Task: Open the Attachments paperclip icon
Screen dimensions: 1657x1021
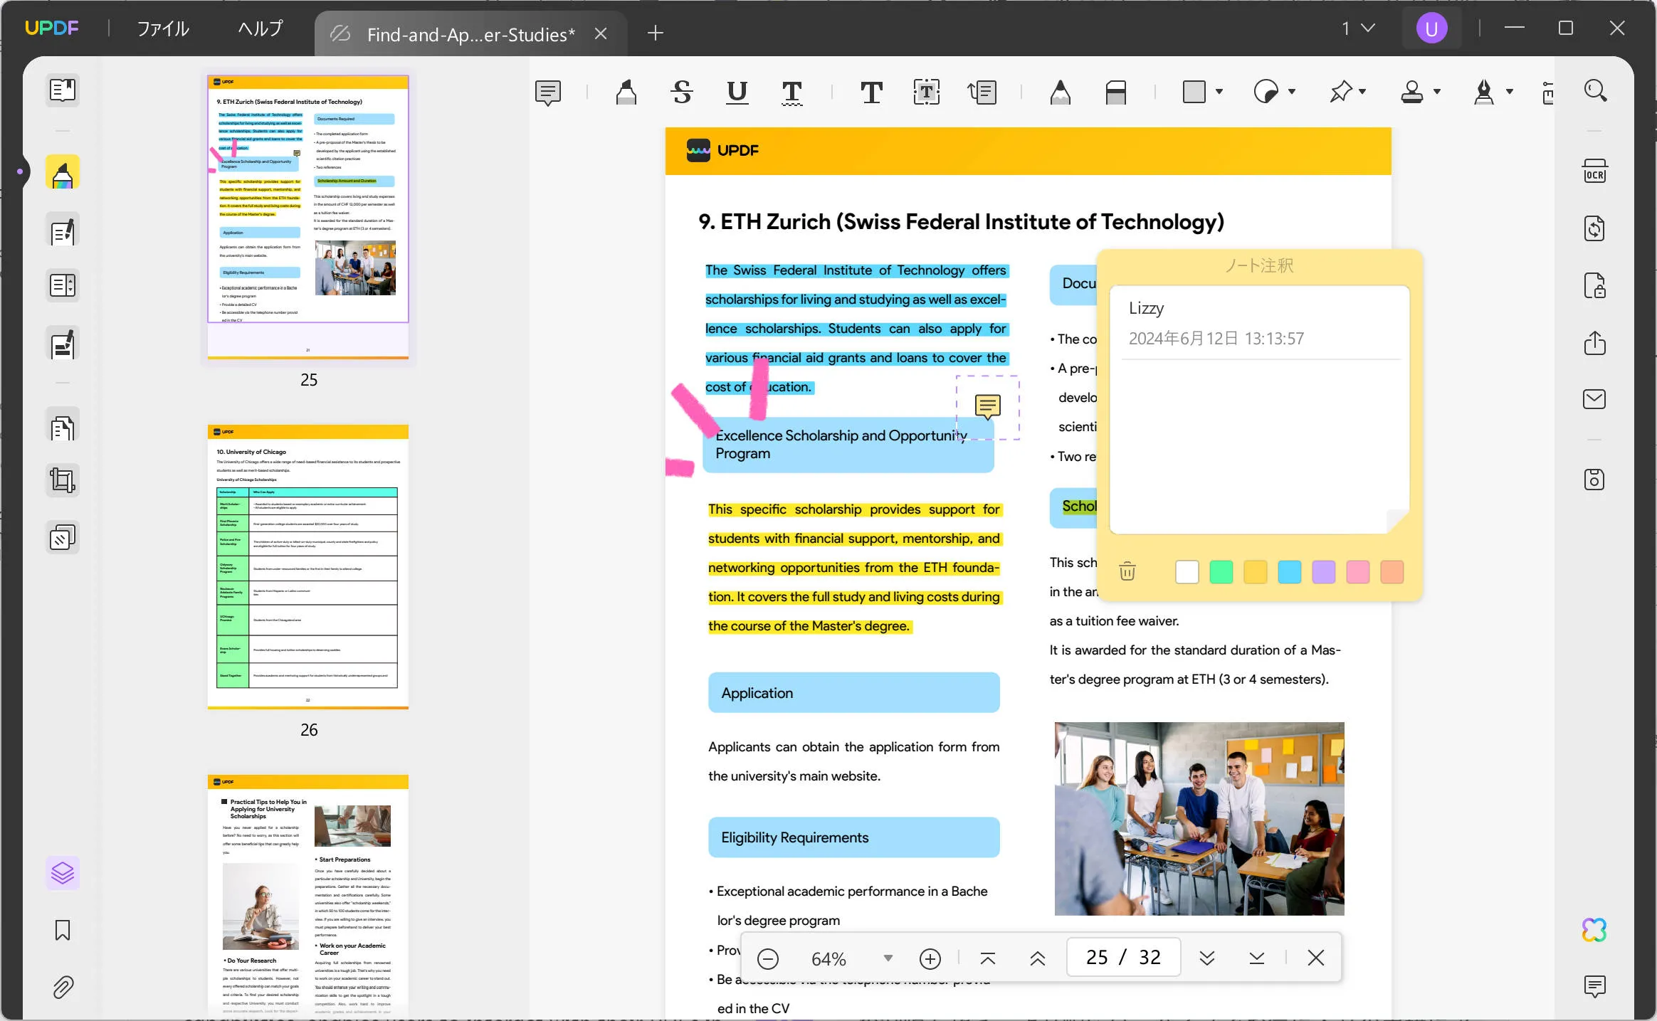Action: coord(63,987)
